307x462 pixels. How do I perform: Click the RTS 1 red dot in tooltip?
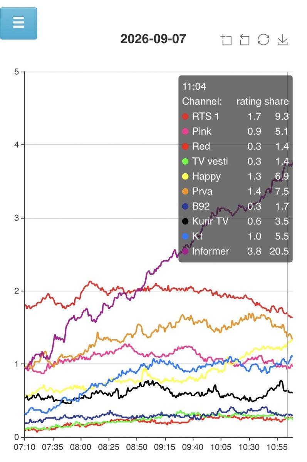[x=185, y=116]
